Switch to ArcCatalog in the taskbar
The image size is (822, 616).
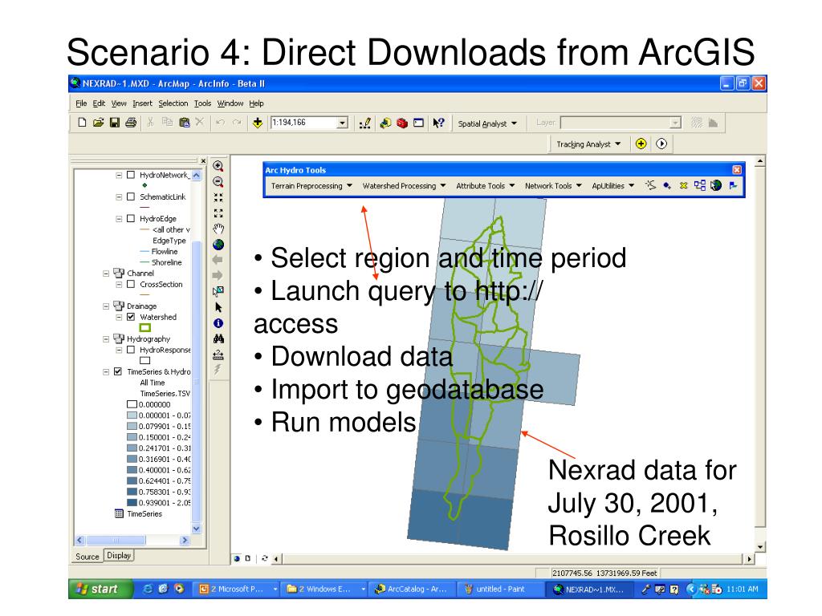pos(412,590)
